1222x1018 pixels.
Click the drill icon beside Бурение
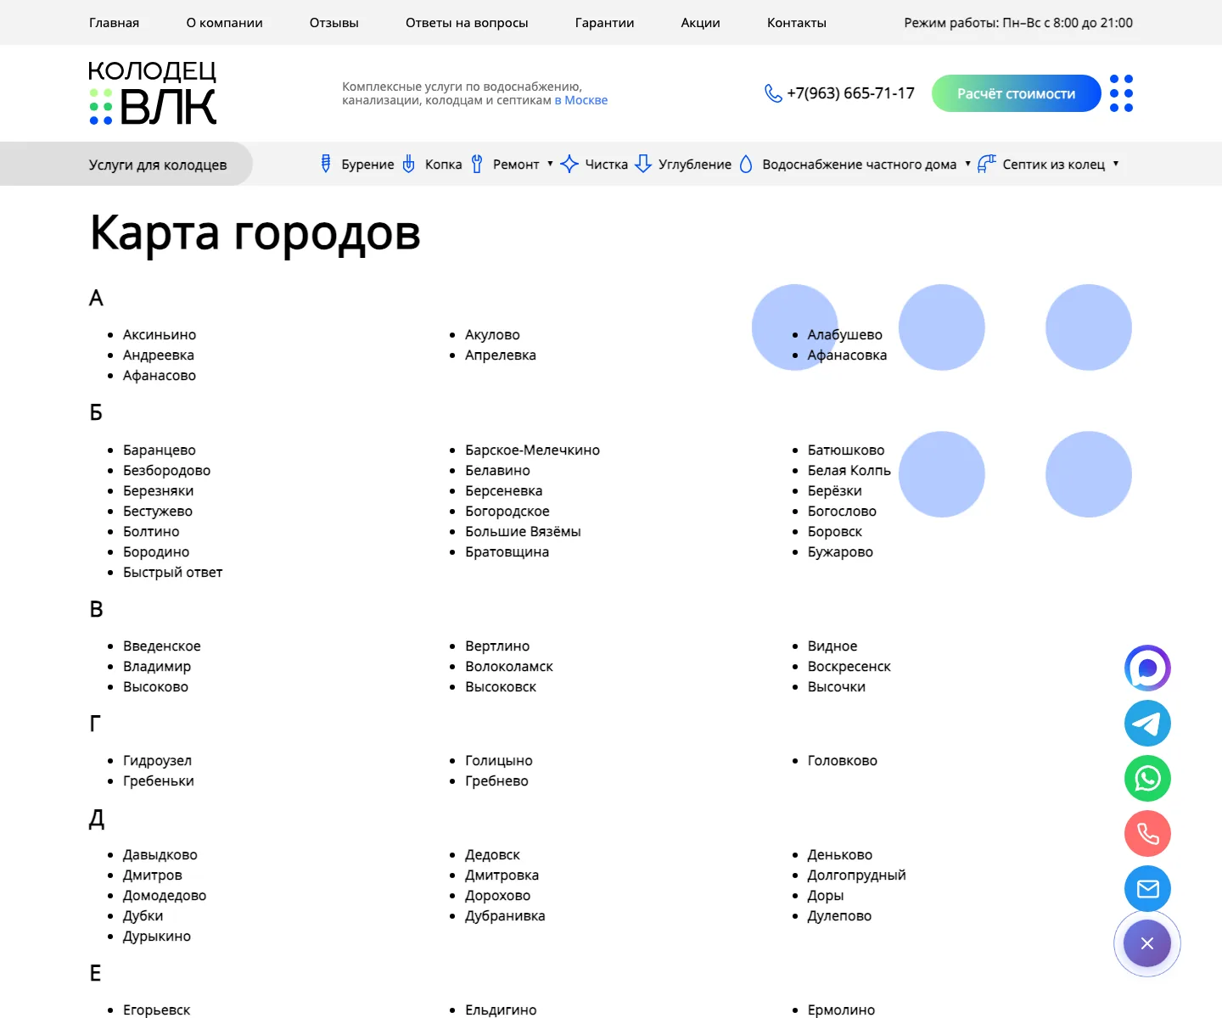pyautogui.click(x=326, y=164)
